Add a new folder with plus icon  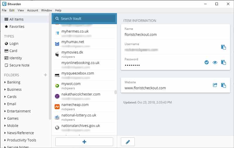tap(46, 75)
